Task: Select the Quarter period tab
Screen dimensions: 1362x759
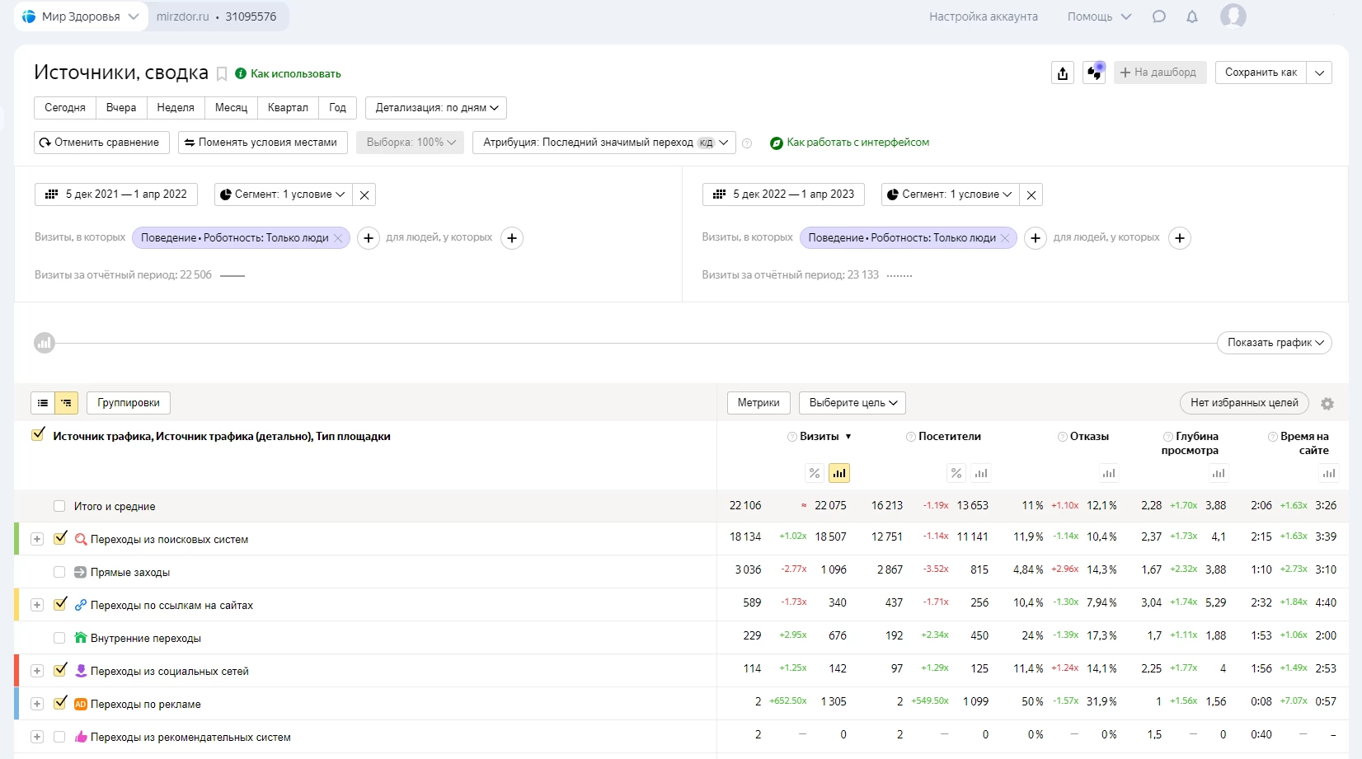Action: pos(288,108)
